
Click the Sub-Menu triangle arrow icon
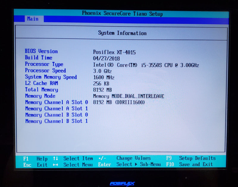pos(136,164)
